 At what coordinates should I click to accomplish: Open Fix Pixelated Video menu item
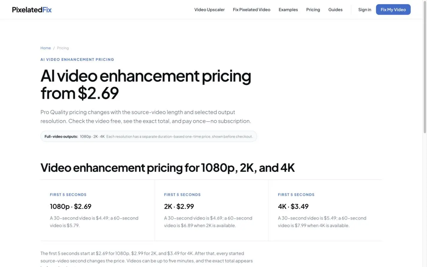point(251,10)
